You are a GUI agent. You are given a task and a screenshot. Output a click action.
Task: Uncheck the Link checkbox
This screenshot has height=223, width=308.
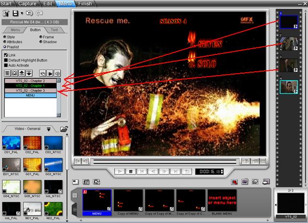[x=6, y=55]
